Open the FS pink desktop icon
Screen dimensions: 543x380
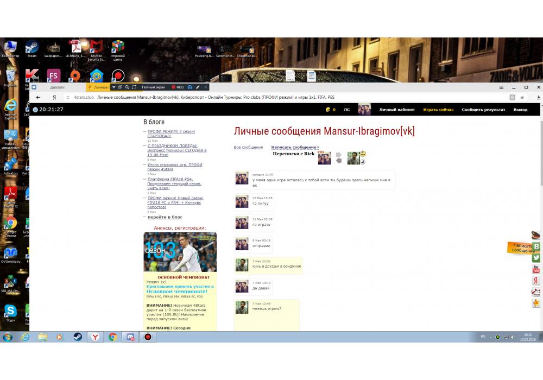tap(53, 75)
